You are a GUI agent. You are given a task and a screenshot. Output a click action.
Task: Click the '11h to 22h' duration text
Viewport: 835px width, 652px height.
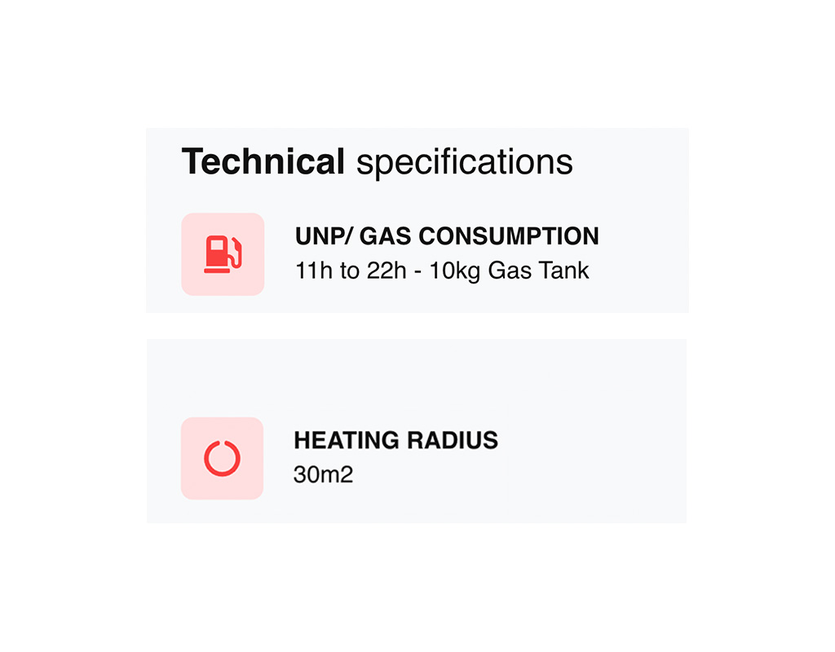click(x=351, y=271)
